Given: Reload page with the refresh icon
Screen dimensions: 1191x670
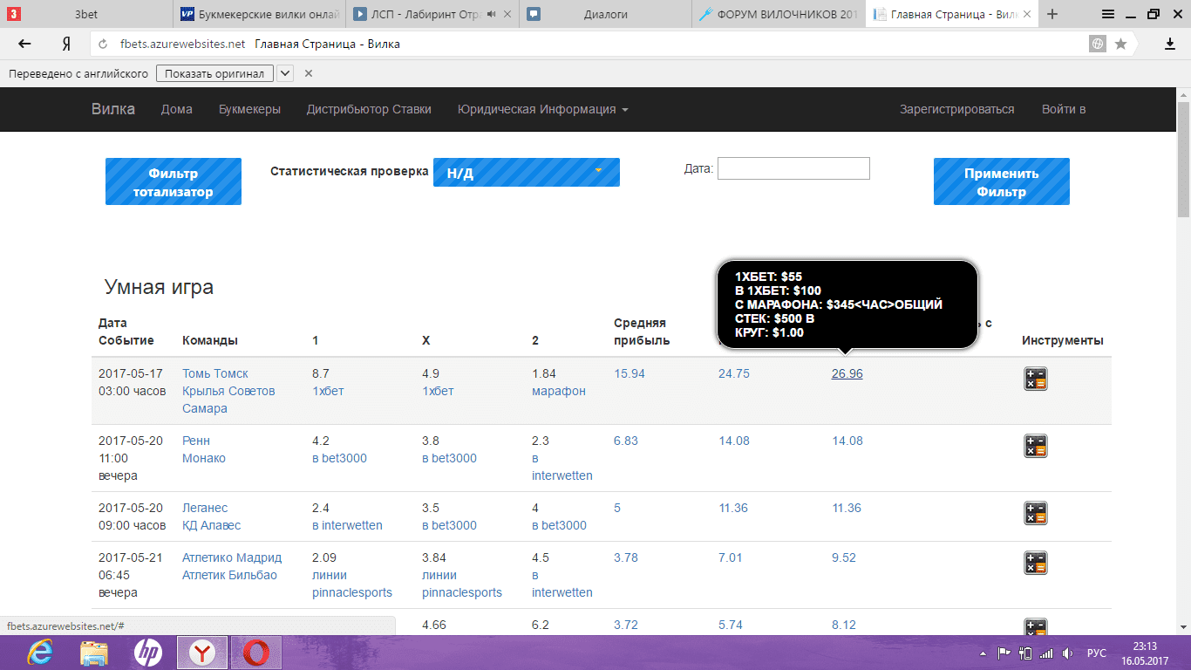Looking at the screenshot, I should 103,44.
